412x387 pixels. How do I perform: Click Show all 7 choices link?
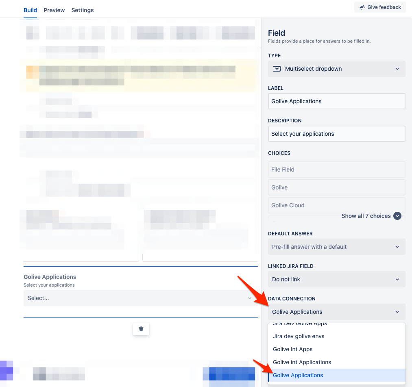click(x=366, y=216)
